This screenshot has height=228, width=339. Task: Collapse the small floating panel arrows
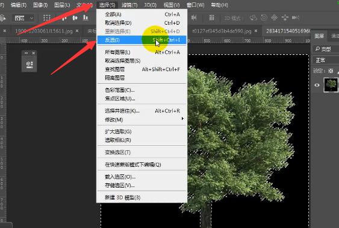26,53
